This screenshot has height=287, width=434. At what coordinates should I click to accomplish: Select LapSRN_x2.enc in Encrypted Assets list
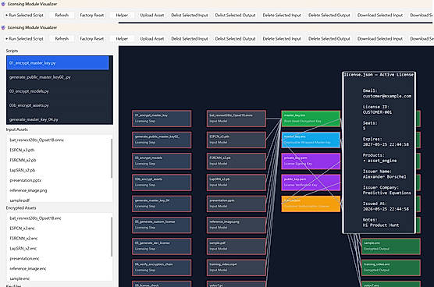(59, 248)
